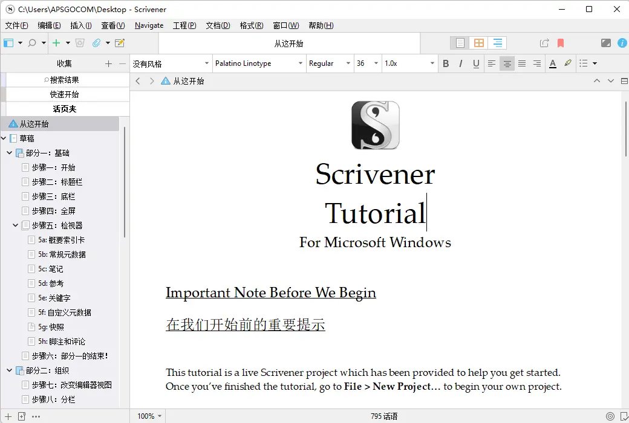Open the font size 36 dropdown
629x423 pixels.
(368, 63)
